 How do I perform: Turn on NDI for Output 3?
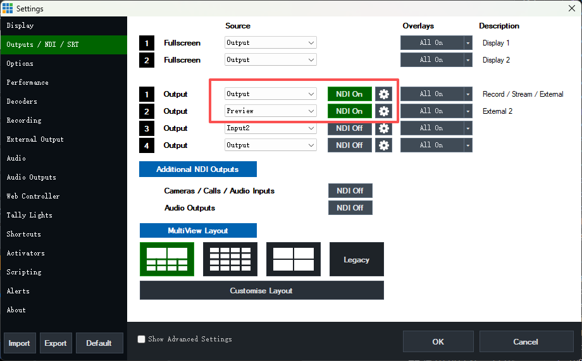click(x=350, y=128)
